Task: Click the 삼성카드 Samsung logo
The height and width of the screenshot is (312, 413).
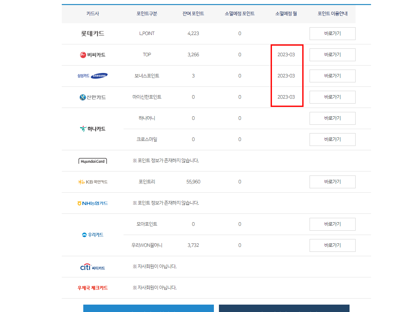Action: pyautogui.click(x=93, y=76)
